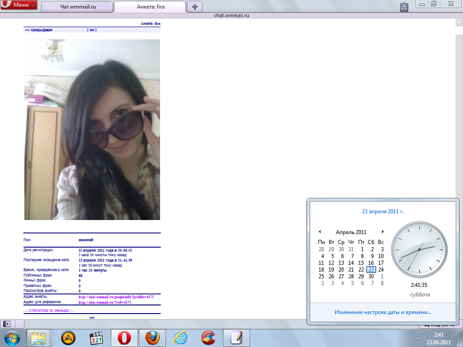
Task: Open the Opera Меню button
Action: (x=19, y=5)
